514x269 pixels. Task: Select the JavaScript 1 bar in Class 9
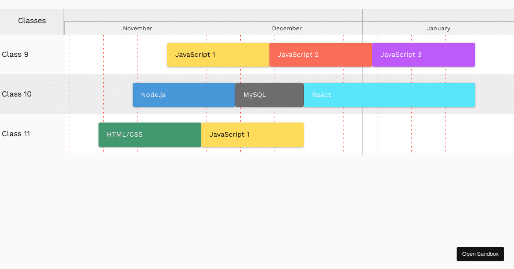218,55
